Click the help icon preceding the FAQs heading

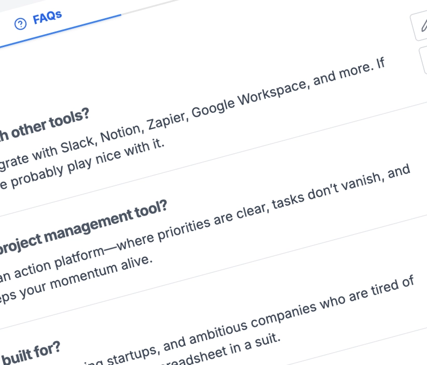[20, 23]
